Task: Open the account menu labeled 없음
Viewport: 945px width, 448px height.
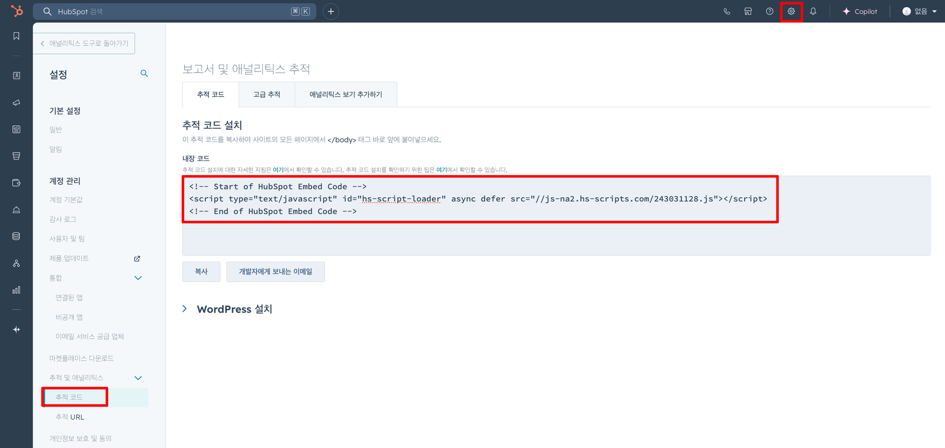Action: coord(919,11)
